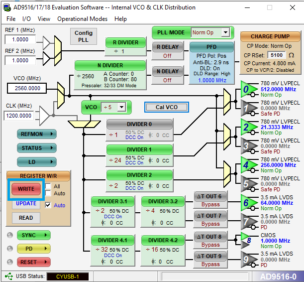Image resolution: width=304 pixels, height=282 pixels.
Task: Open the DIVIDER 4.2 block
Action: 163,250
